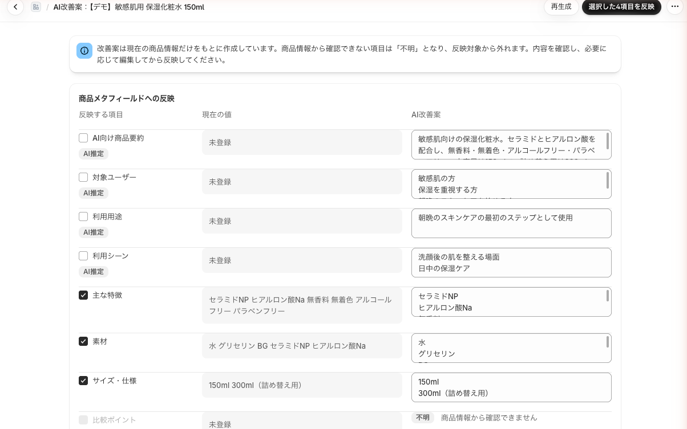Screen dimensions: 687x429
Task: Click 商品情報から確認できません message
Action: tap(489, 418)
